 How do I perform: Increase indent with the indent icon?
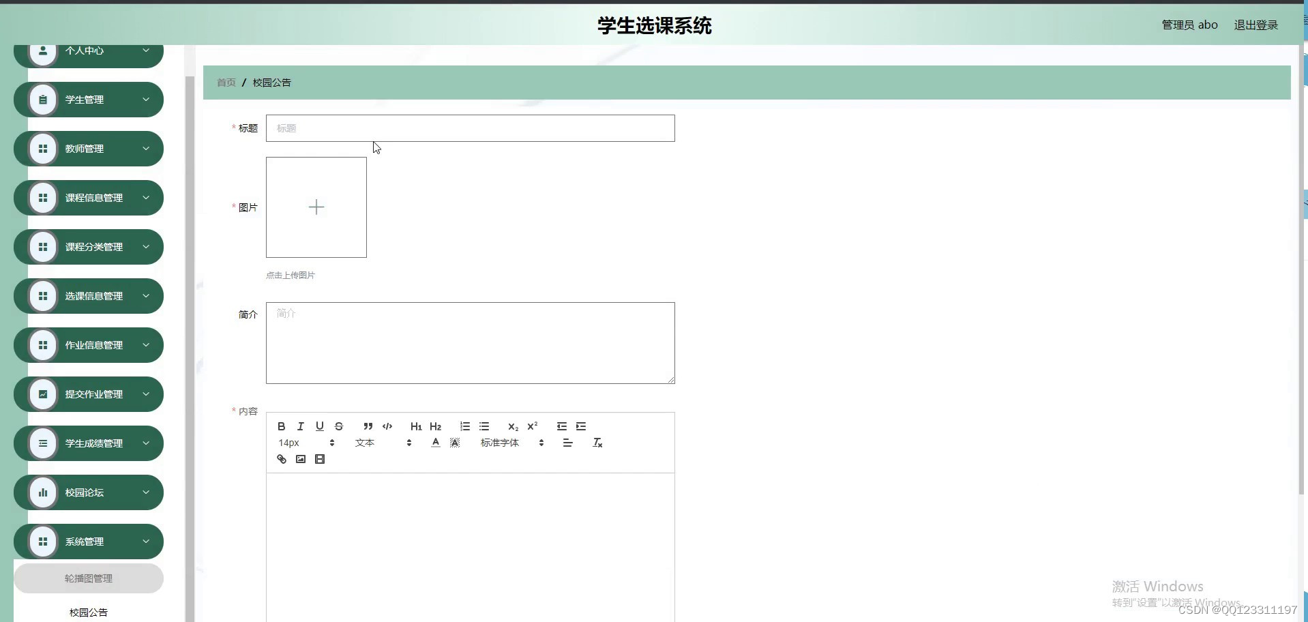581,426
